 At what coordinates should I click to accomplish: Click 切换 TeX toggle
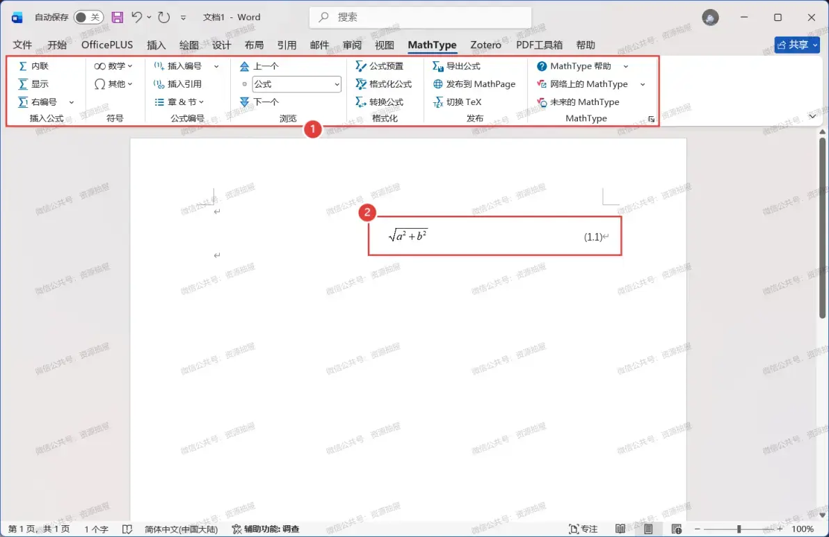[x=458, y=102]
